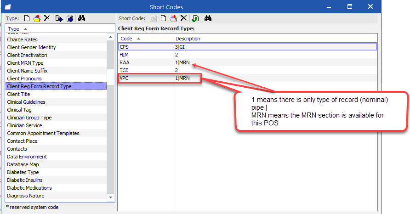Click the Description column header
The width and height of the screenshot is (410, 214).
click(275, 39)
